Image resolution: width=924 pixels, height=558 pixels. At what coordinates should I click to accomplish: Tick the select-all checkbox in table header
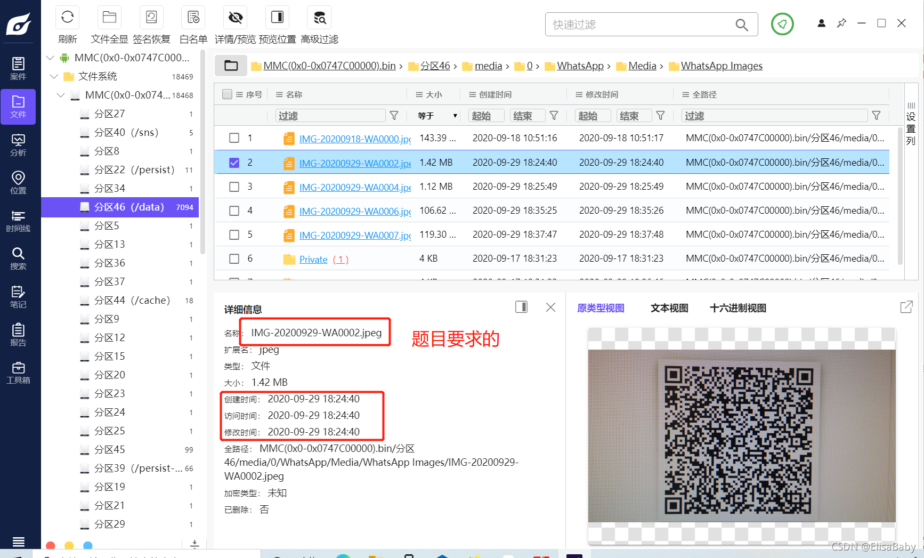[227, 94]
